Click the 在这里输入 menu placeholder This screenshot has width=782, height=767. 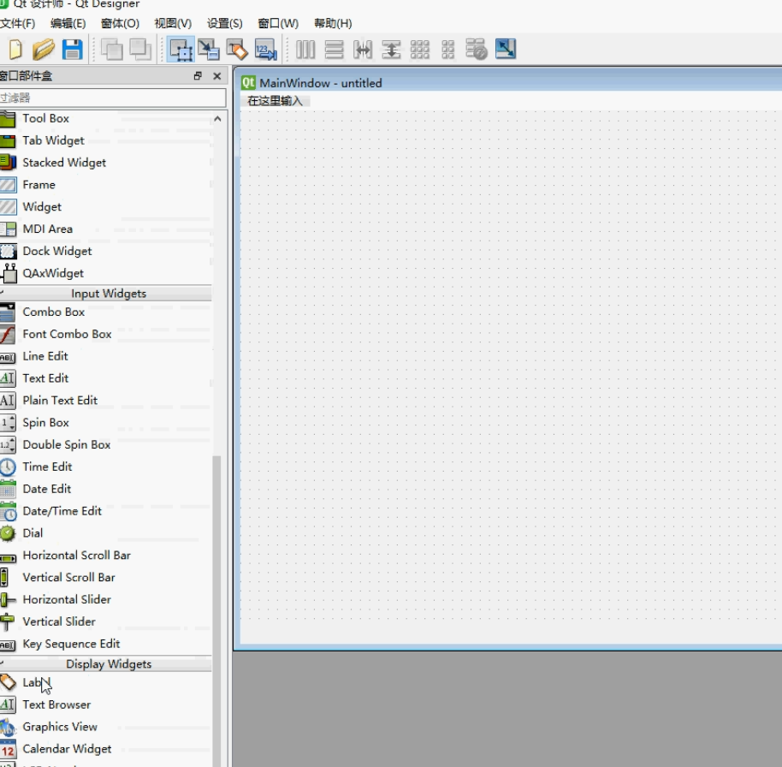[x=275, y=101]
